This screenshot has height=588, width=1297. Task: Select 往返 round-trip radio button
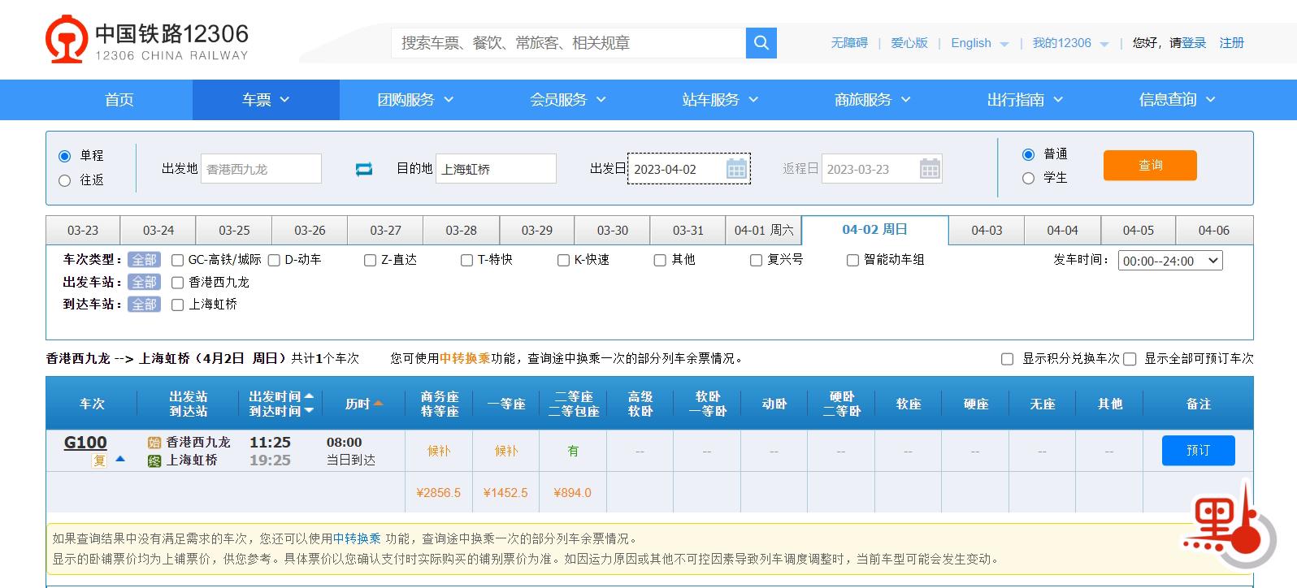pyautogui.click(x=65, y=180)
